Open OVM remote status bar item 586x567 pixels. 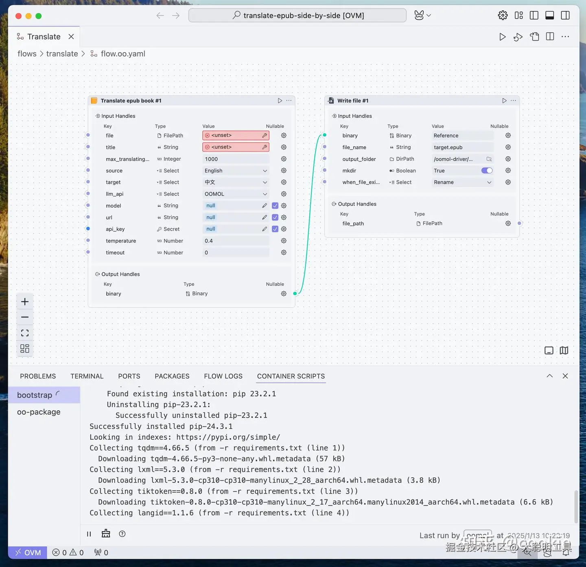point(28,553)
